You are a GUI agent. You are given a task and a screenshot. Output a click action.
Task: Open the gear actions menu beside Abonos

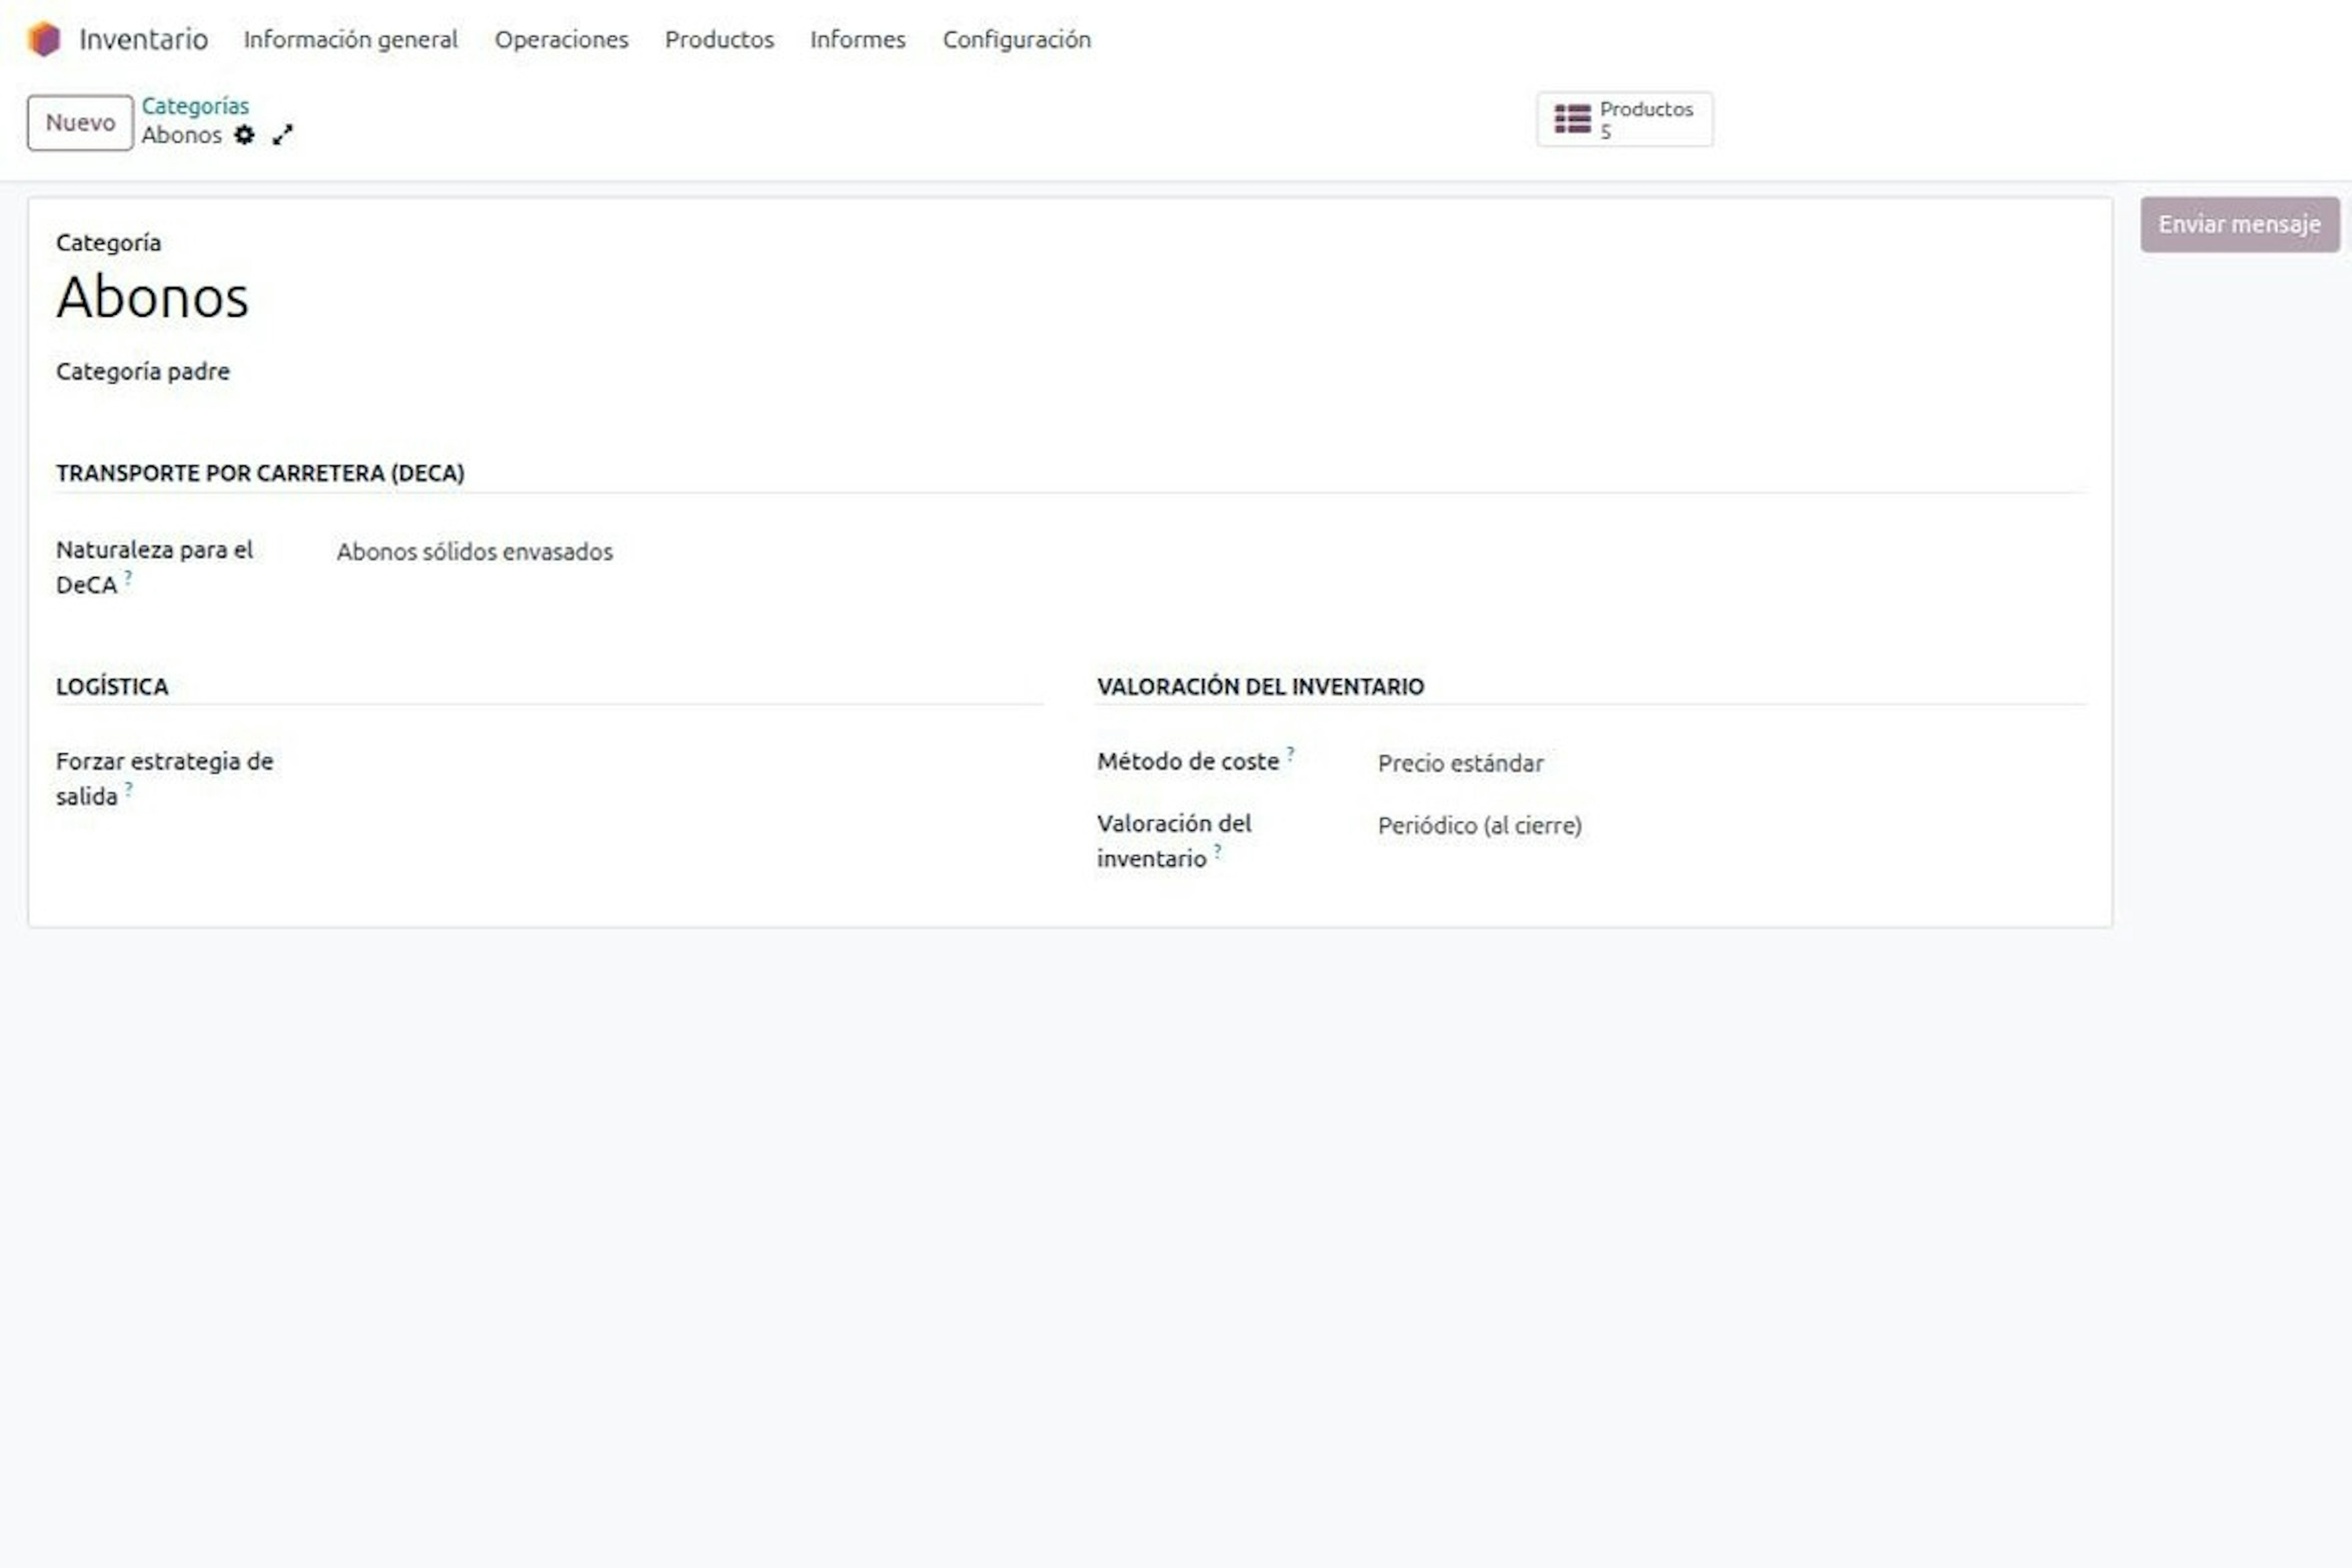click(x=244, y=135)
